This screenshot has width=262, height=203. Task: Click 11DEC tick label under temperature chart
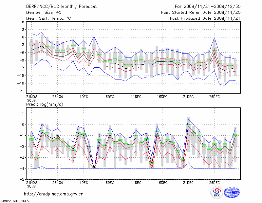coord(136,97)
